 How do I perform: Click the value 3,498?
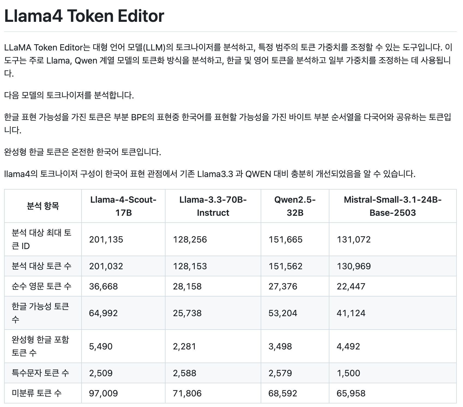click(280, 346)
